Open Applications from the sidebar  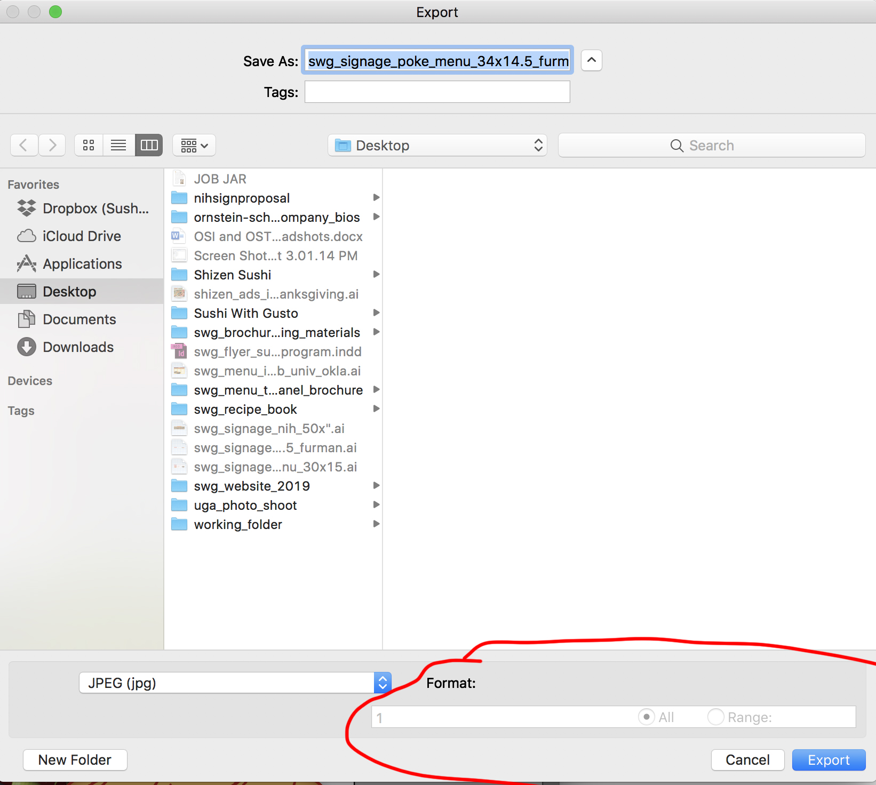click(x=81, y=263)
